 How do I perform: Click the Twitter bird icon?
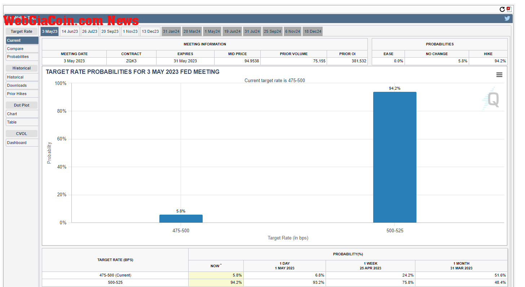[507, 18]
